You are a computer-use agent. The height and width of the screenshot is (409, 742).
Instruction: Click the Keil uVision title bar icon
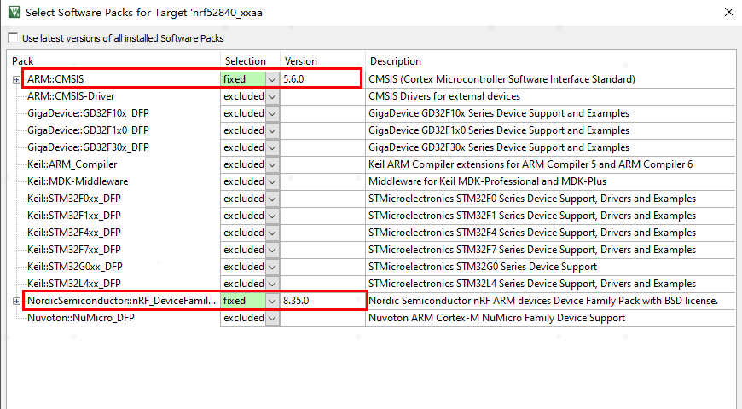pos(14,12)
